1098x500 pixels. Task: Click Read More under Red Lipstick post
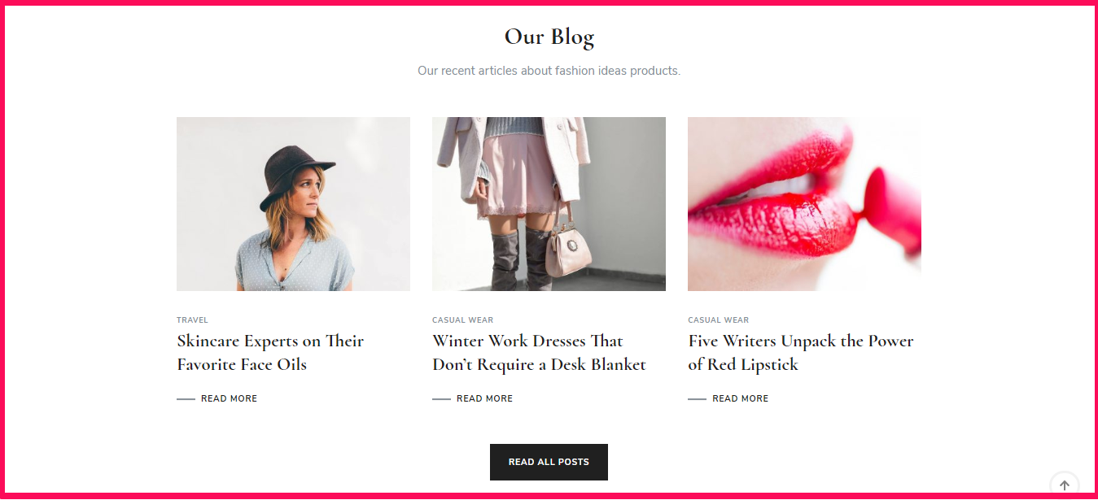[x=740, y=398]
